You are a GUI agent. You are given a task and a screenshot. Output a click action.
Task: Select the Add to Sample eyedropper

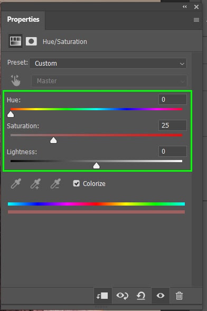click(x=35, y=183)
